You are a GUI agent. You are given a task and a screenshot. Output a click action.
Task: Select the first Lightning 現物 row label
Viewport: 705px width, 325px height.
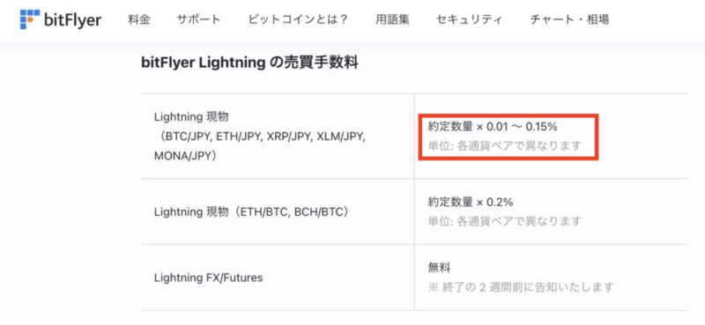pos(191,117)
